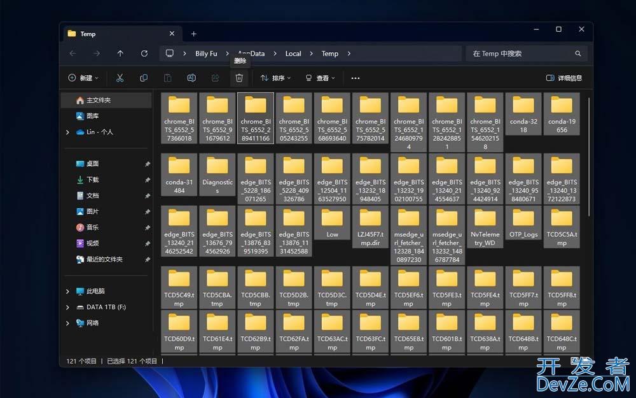The height and width of the screenshot is (398, 636).
Task: Click chevron after Temp in address bar
Action: coord(349,53)
